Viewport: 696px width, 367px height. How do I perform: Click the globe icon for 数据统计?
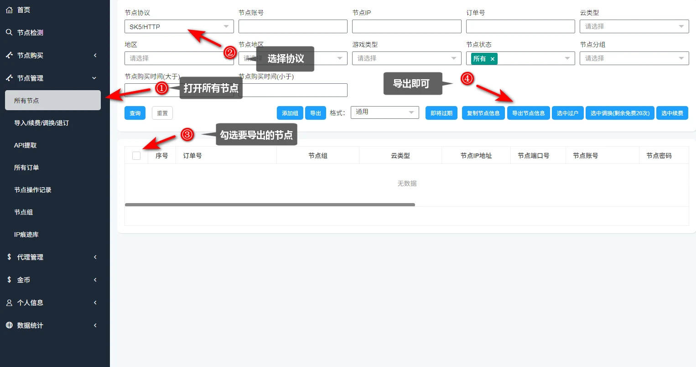click(9, 325)
